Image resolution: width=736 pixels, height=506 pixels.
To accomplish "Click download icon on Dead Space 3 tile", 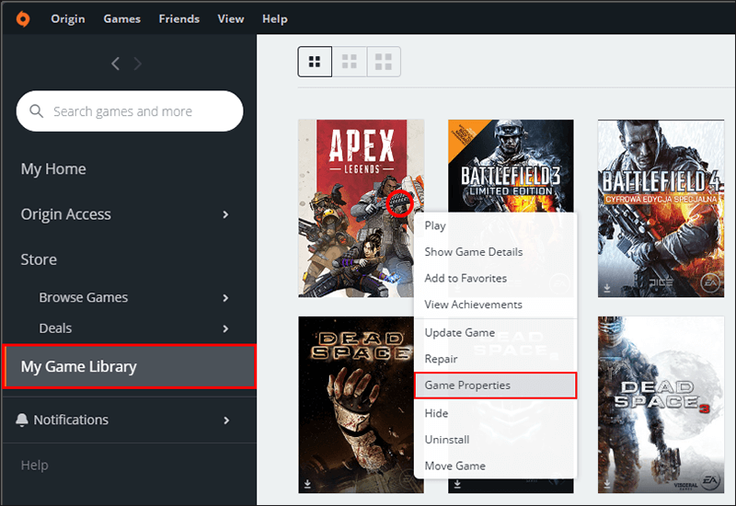I will 607,484.
